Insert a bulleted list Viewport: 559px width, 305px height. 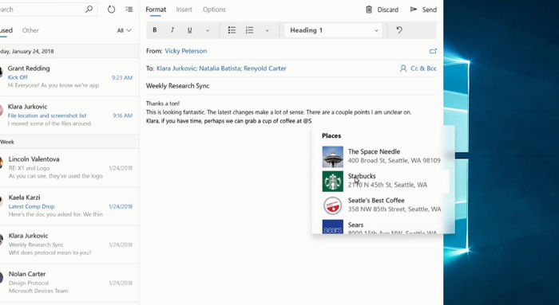(232, 30)
